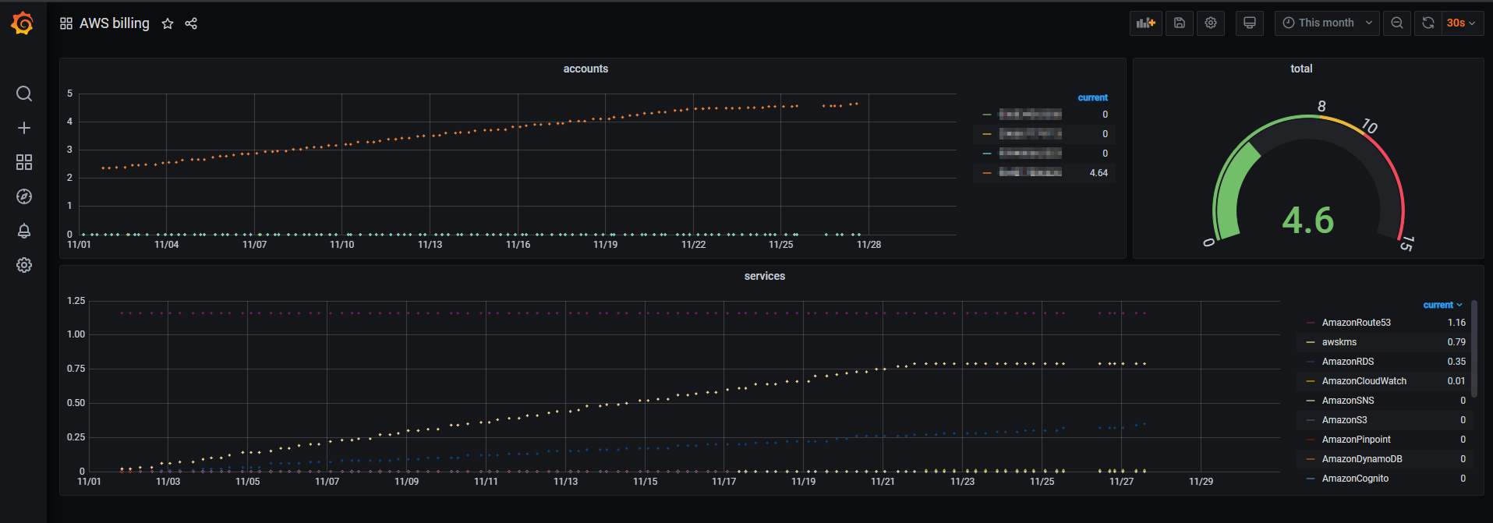Screen dimensions: 1493x523
Task: Click the 0.01 value for AmazonCloudWatch
Action: click(x=1456, y=381)
